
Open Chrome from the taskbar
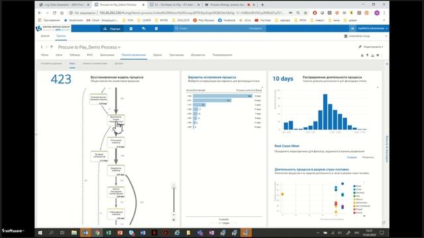pos(97,233)
